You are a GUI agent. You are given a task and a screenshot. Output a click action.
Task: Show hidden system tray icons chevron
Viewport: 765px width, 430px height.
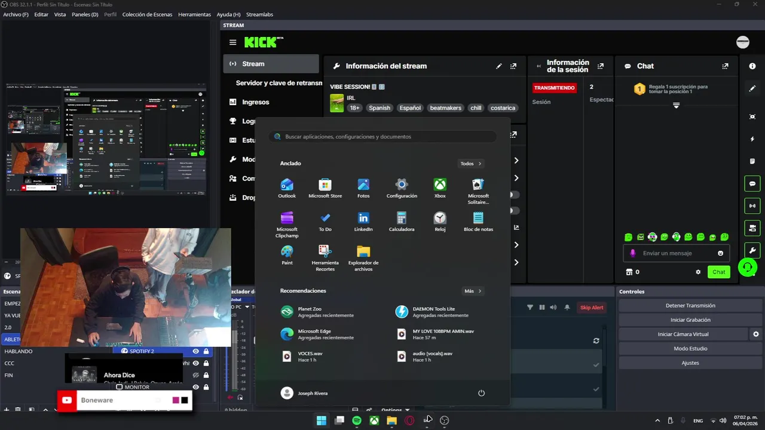tap(657, 420)
